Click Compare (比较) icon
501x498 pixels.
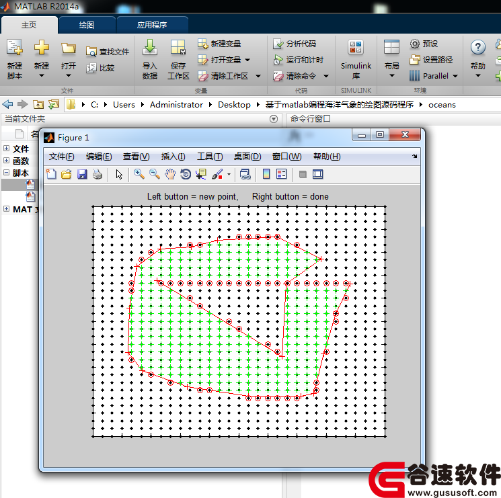click(91, 68)
